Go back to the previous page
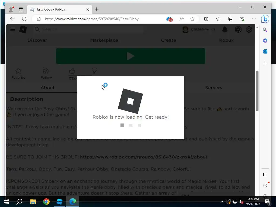Screen dimensions: 276x207 (x=12, y=19)
